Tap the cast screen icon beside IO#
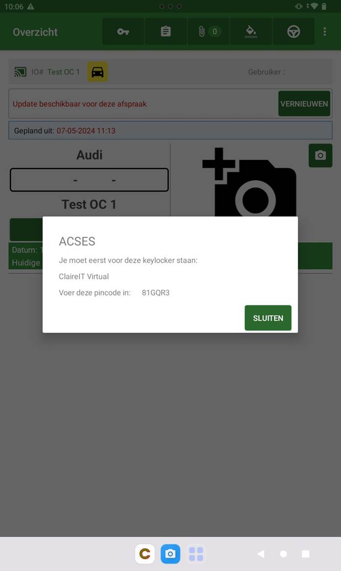341x571 pixels. [21, 72]
